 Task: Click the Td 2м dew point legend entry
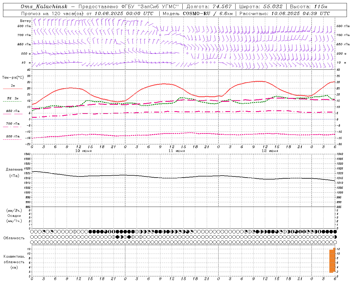pyautogui.click(x=13, y=98)
